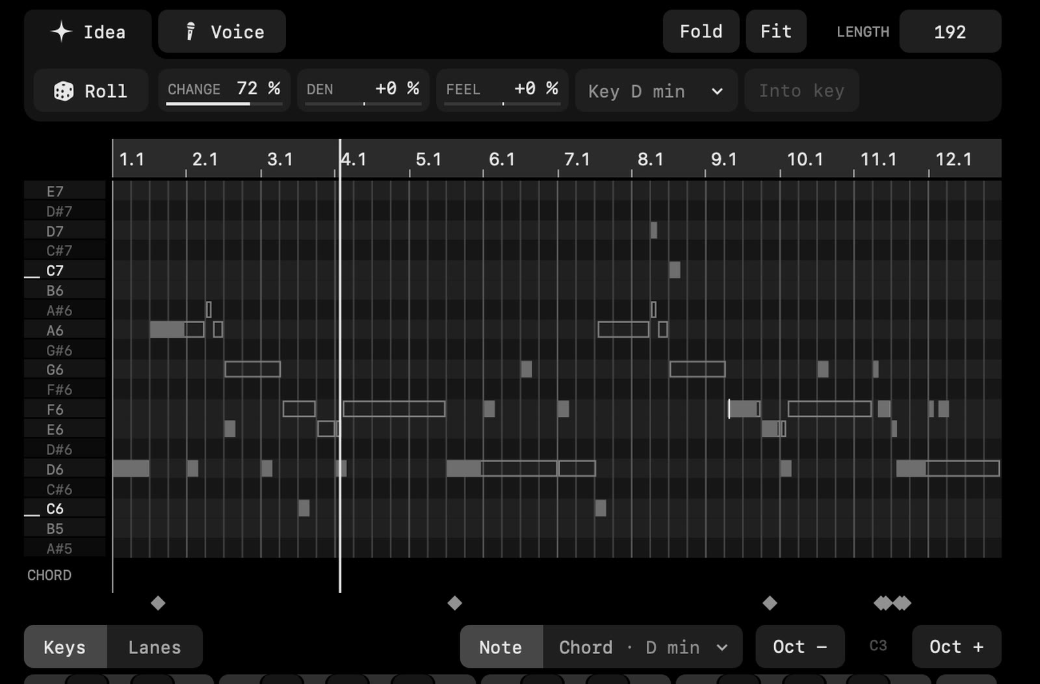Select the A6 piano key row

click(x=65, y=330)
